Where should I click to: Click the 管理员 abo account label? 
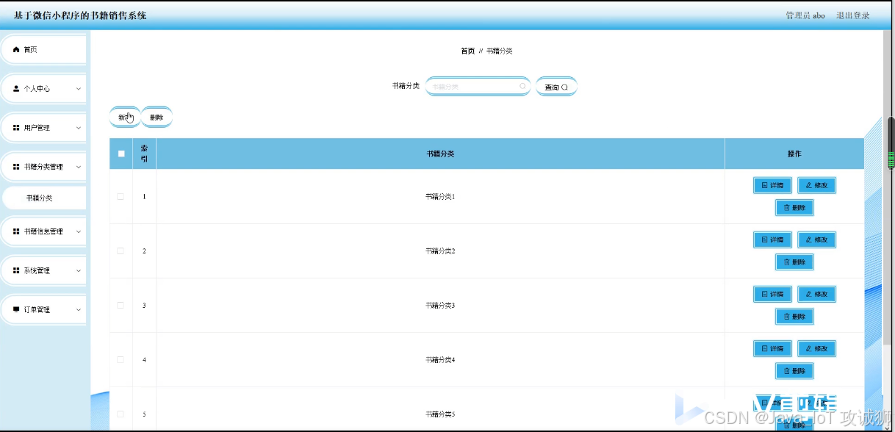coord(805,15)
